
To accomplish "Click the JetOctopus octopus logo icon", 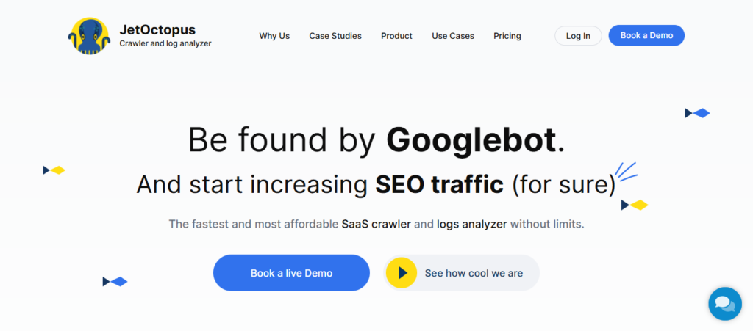I will (x=89, y=36).
